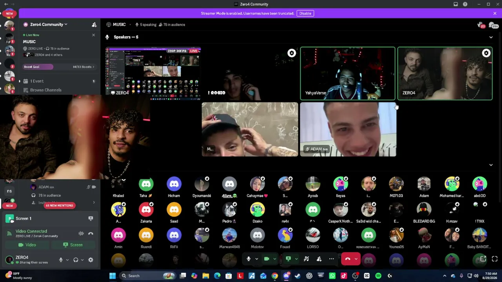This screenshot has height=282, width=502.
Task: Jump to 61 New Mentions
Action: pos(59,205)
